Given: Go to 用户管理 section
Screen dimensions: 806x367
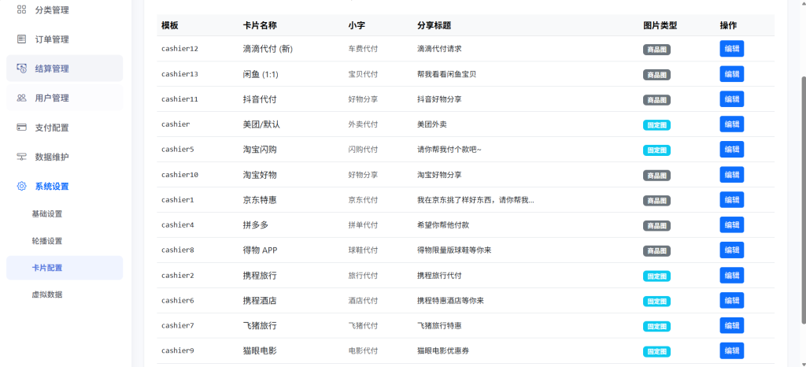Looking at the screenshot, I should (x=65, y=98).
